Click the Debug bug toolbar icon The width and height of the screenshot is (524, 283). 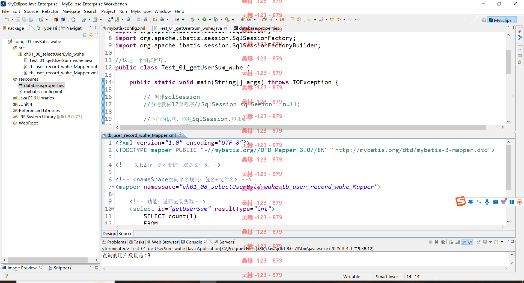193,19
